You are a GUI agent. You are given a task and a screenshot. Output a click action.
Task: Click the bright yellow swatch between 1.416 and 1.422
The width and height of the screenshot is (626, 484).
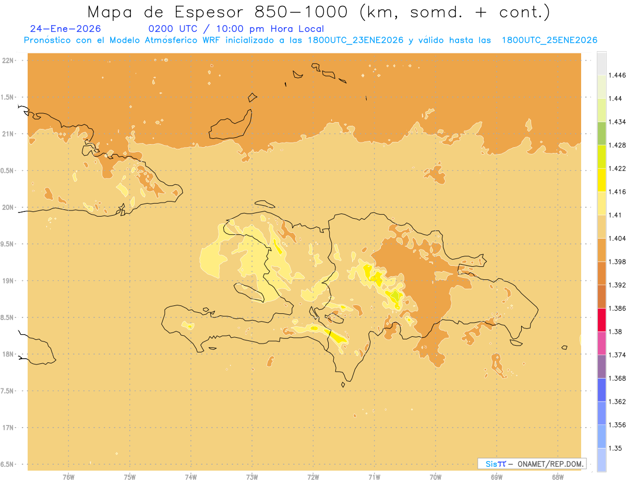tap(601, 180)
